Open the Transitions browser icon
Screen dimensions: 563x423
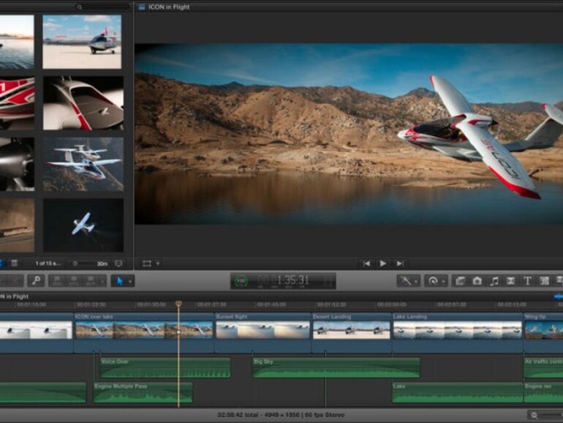[510, 281]
